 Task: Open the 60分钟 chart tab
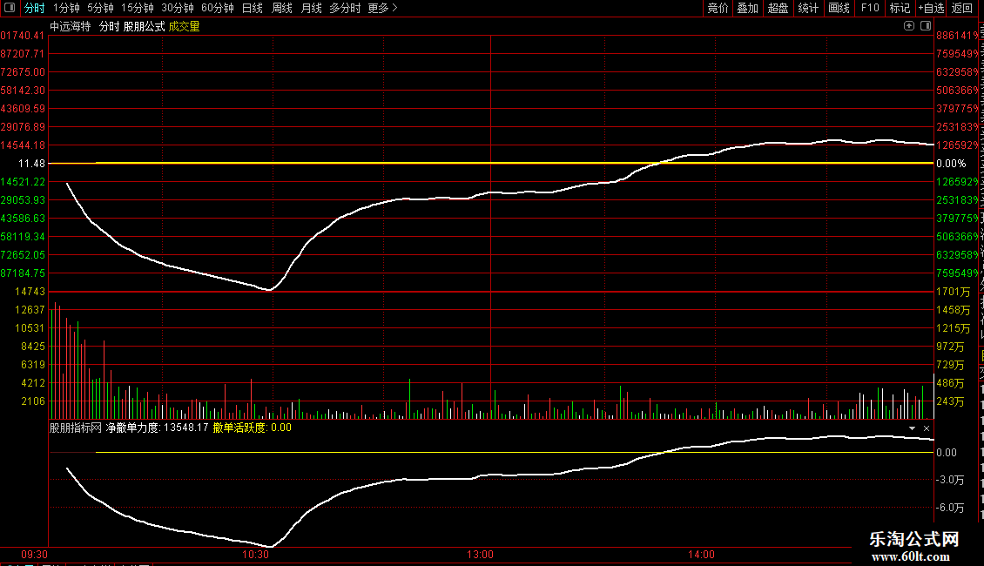tap(217, 8)
